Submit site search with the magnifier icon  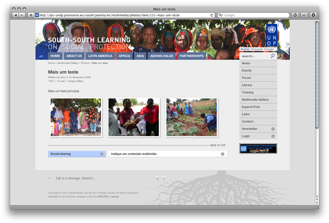(273, 56)
